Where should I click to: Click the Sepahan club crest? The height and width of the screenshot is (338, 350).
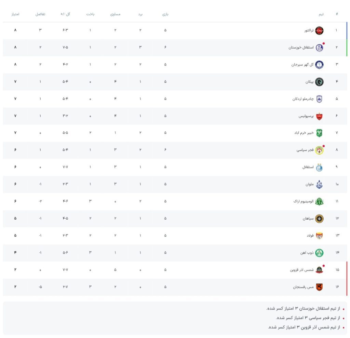coord(319,219)
